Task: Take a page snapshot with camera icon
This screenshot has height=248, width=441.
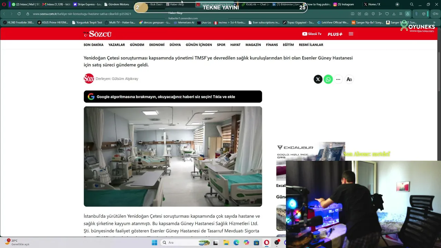Action: [366, 14]
